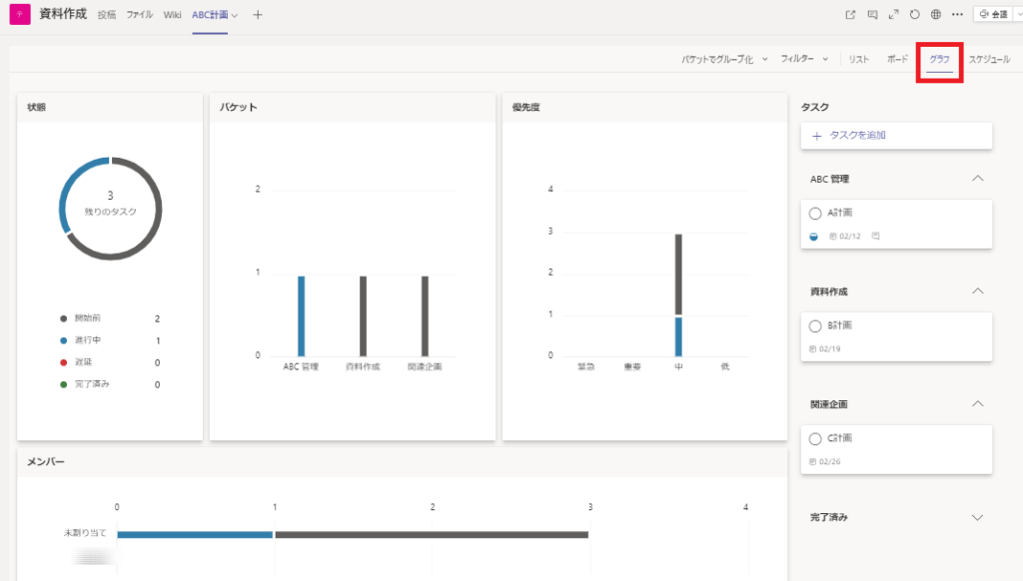1023x581 pixels.
Task: Open the フィルター dropdown
Action: [804, 60]
